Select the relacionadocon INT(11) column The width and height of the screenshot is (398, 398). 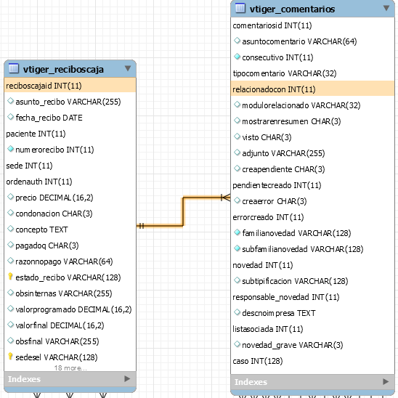312,89
